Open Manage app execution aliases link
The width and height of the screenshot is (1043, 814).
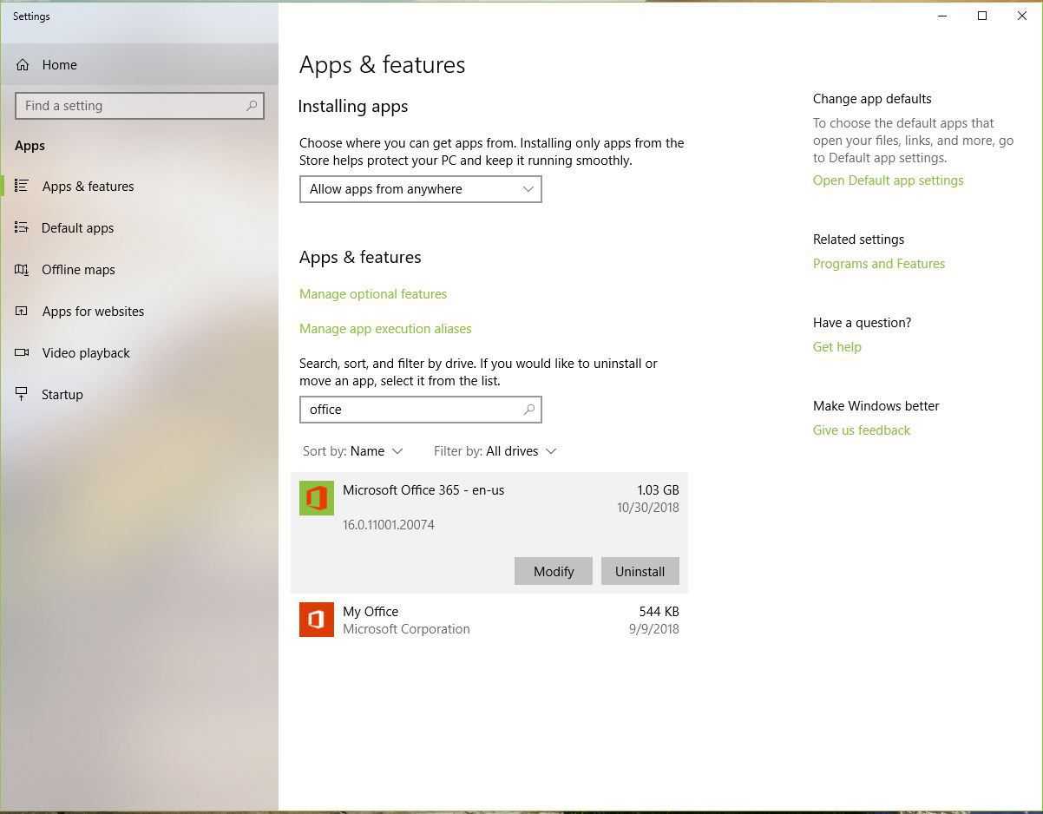click(x=385, y=329)
